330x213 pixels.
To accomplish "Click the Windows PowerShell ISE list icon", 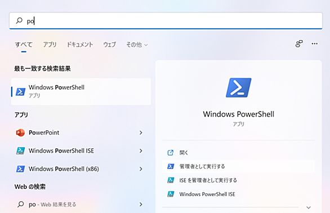I will [x=20, y=151].
